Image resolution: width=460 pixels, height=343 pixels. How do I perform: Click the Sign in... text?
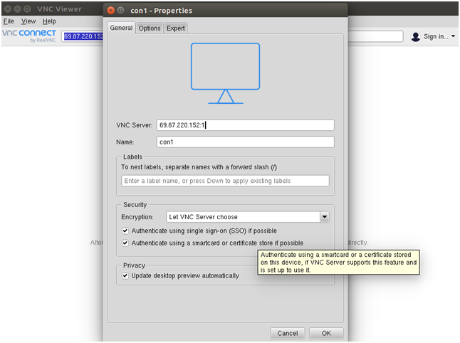[436, 36]
